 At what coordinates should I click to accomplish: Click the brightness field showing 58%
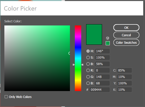[x=102, y=64]
